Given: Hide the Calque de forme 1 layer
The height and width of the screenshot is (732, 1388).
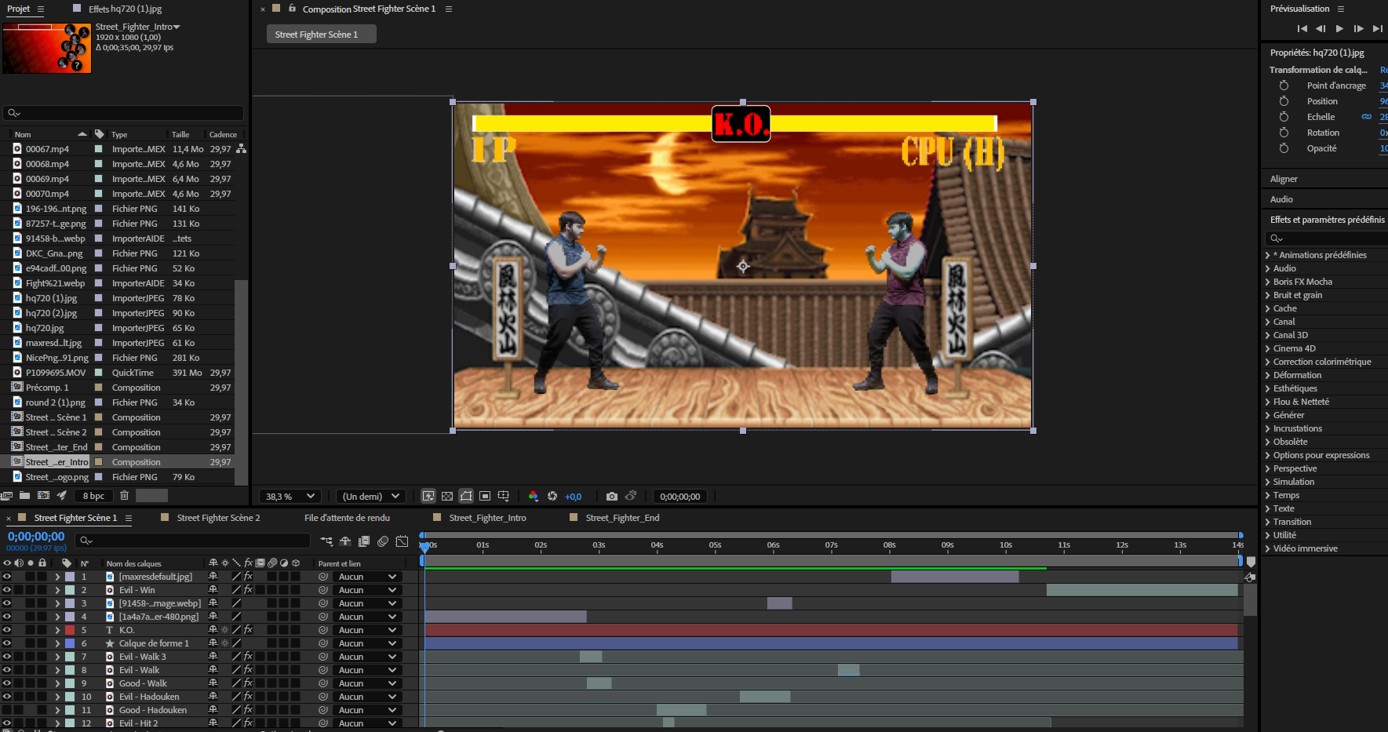Looking at the screenshot, I should point(6,643).
